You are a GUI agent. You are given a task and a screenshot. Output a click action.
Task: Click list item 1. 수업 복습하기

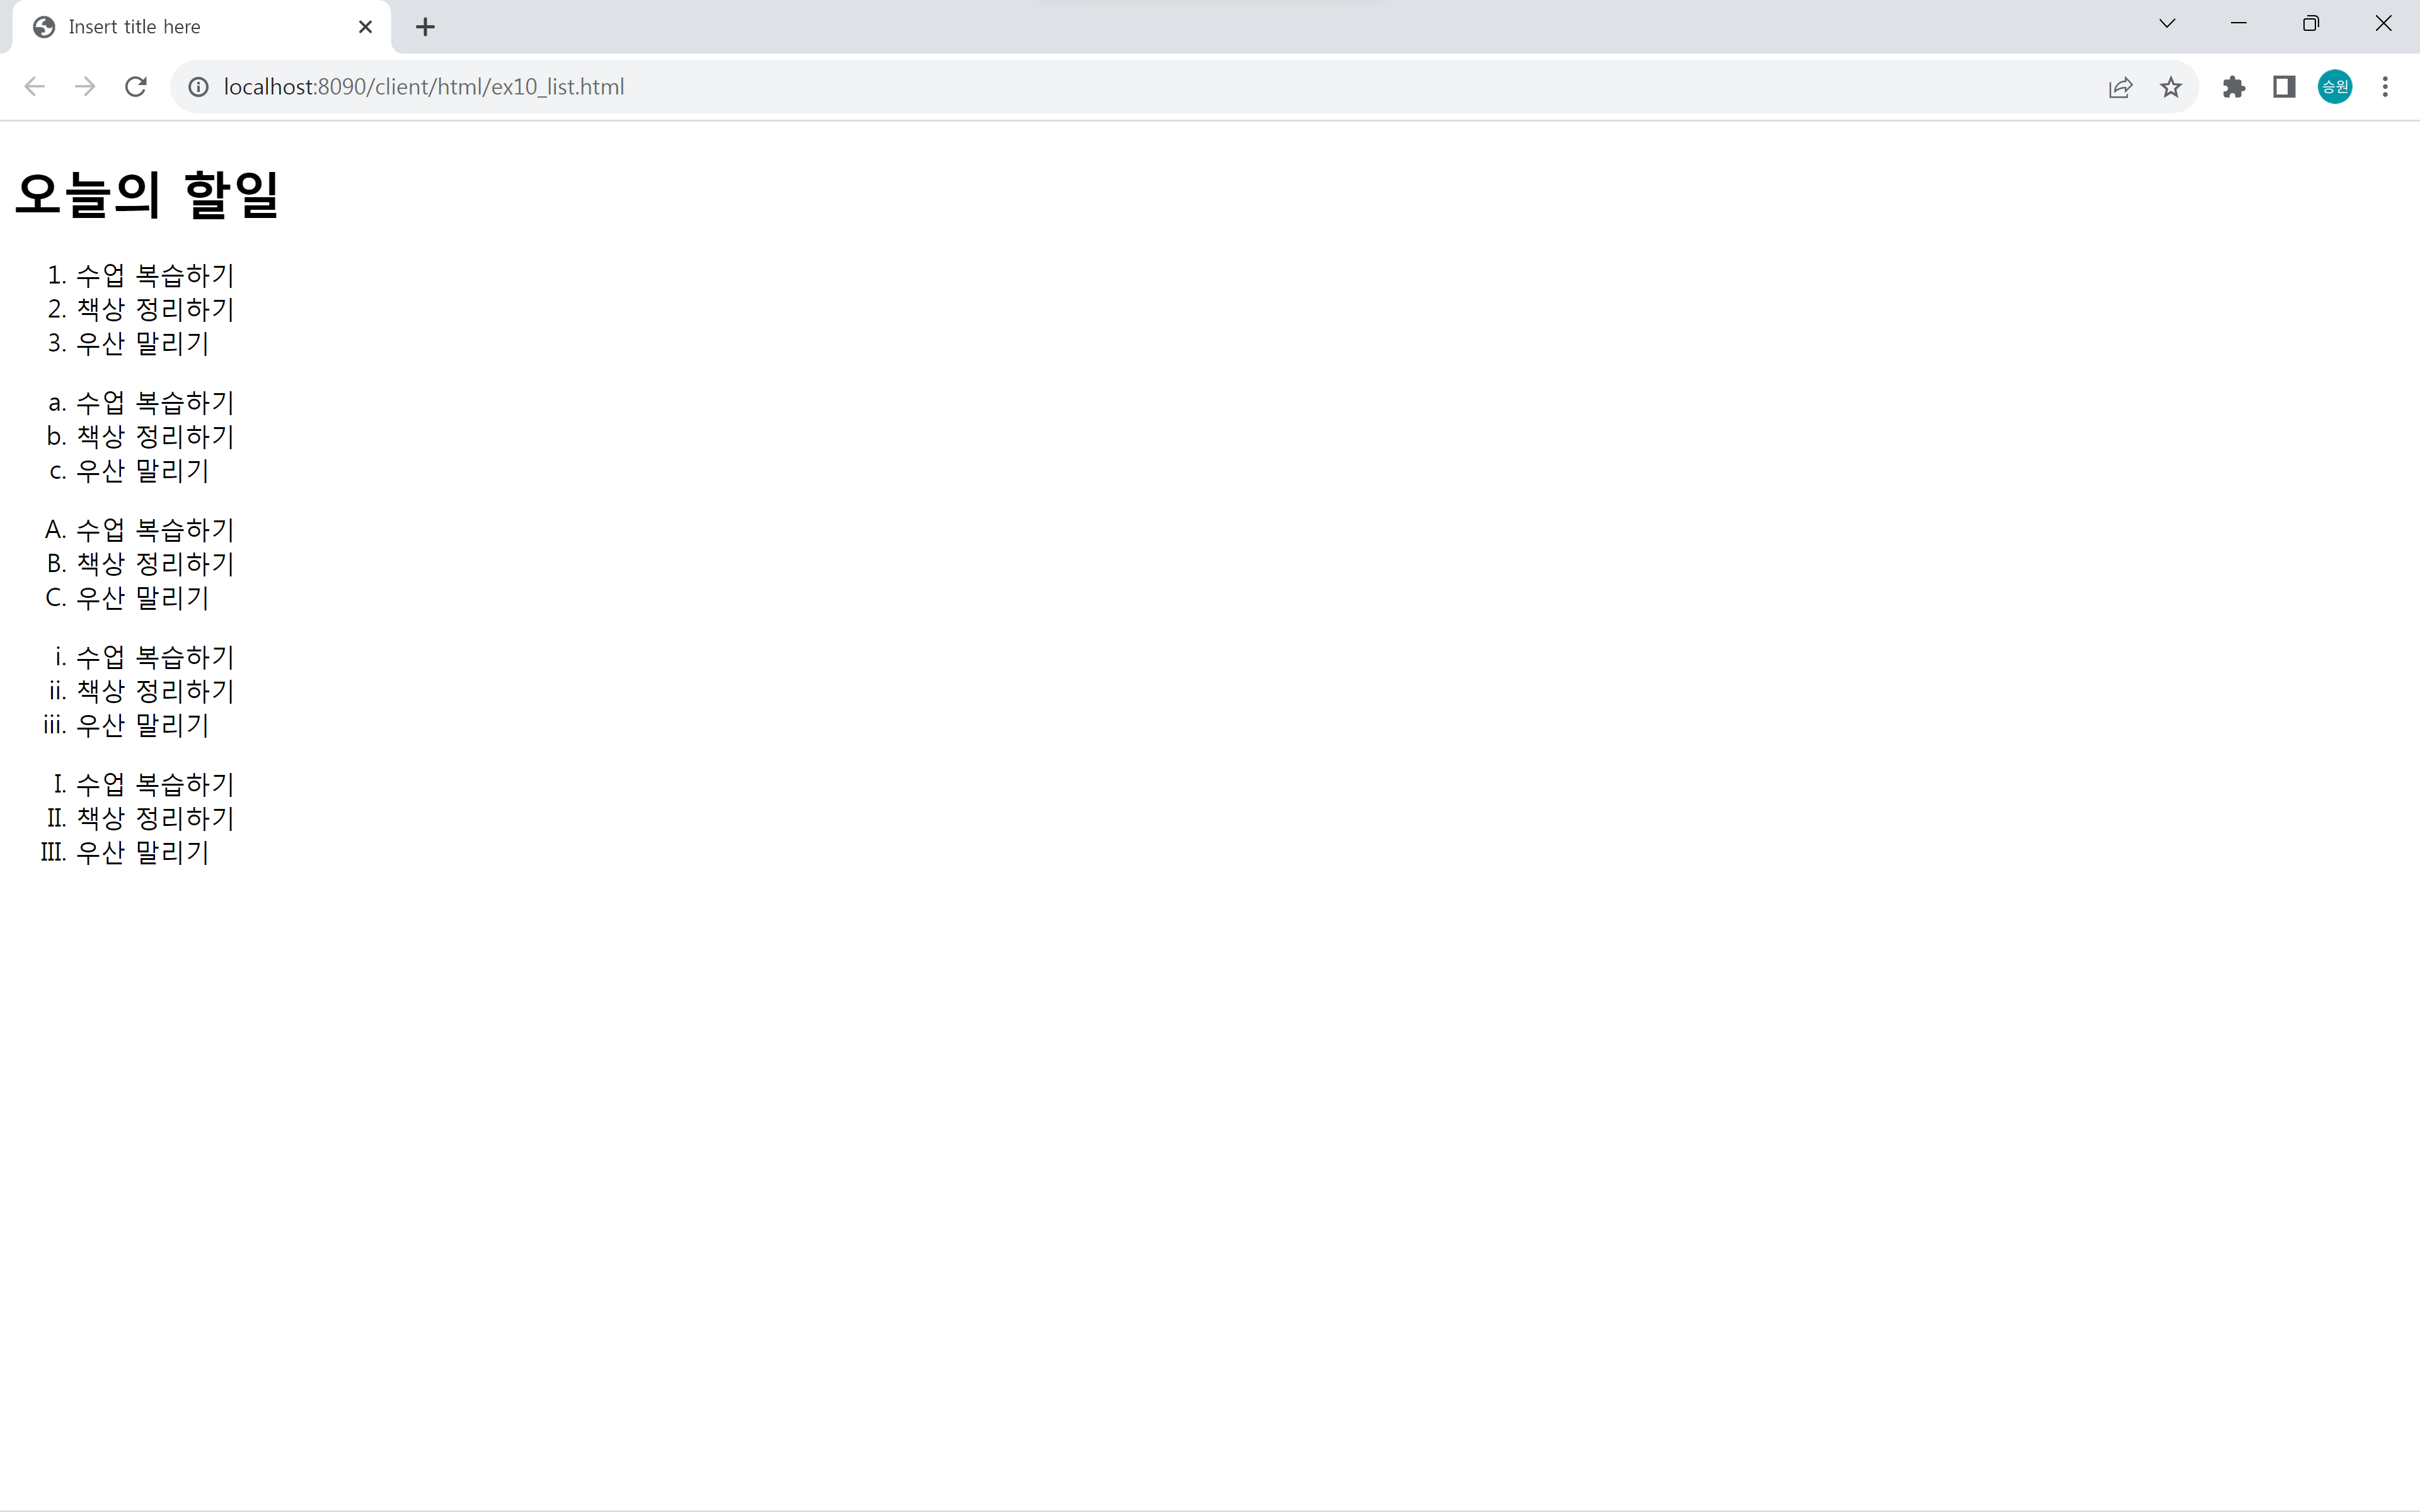pyautogui.click(x=155, y=275)
